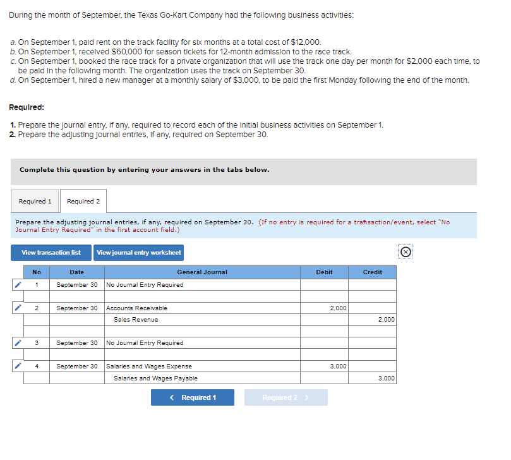The image size is (511, 460).
Task: Go back using the Required 1 navigation button
Action: click(192, 397)
